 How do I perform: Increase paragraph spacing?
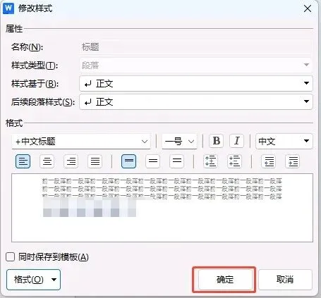(210, 161)
